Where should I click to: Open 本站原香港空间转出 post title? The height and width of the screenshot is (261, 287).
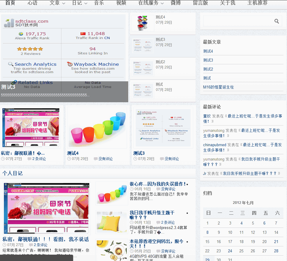point(156,244)
